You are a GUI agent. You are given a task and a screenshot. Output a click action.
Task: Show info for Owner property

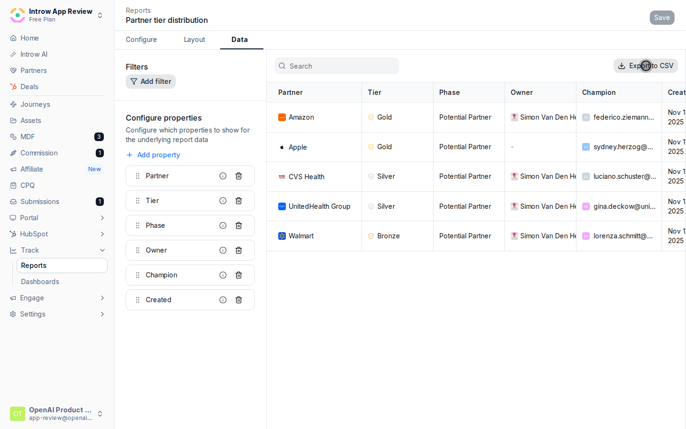pos(223,250)
